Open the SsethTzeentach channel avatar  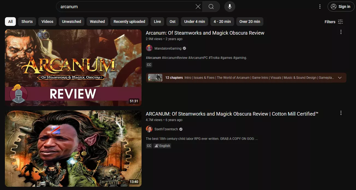[149, 129]
